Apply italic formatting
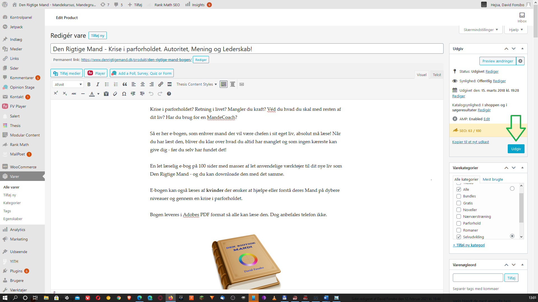538x302 pixels. [98, 84]
